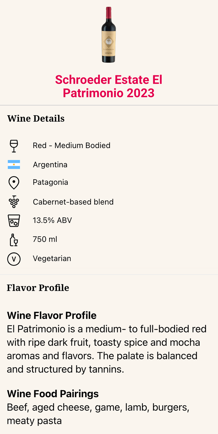The height and width of the screenshot is (434, 218).
Task: Select the Argentina country text
Action: pos(50,165)
